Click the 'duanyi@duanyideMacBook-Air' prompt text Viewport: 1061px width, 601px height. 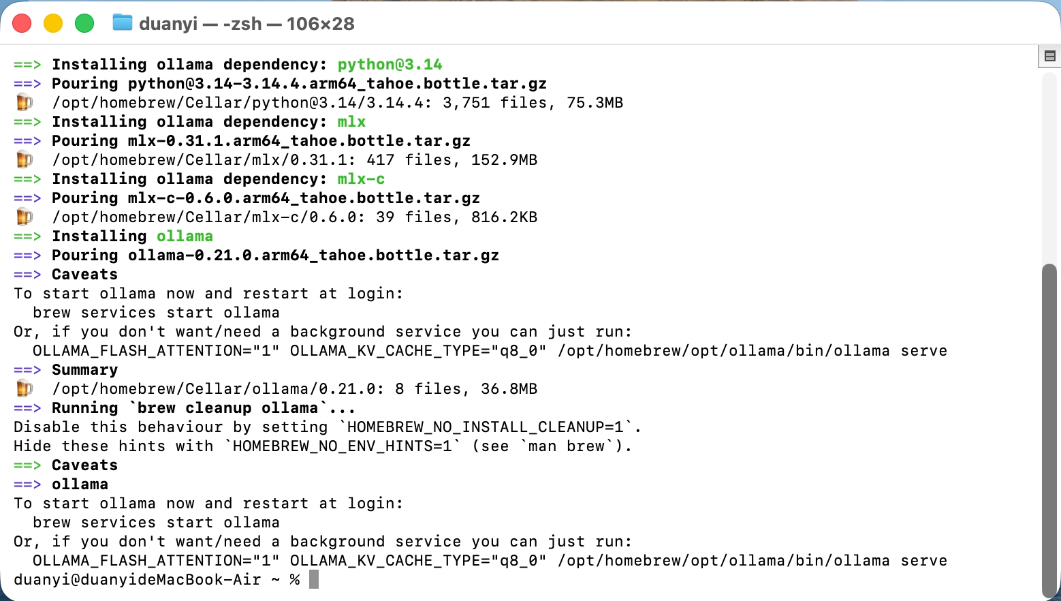138,580
